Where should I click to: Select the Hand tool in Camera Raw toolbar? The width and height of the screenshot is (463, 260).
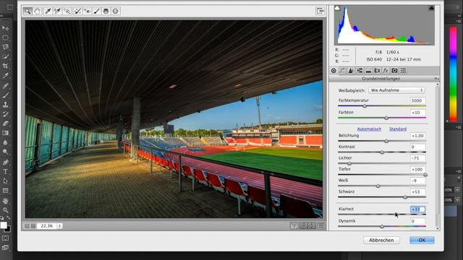[x=38, y=12]
